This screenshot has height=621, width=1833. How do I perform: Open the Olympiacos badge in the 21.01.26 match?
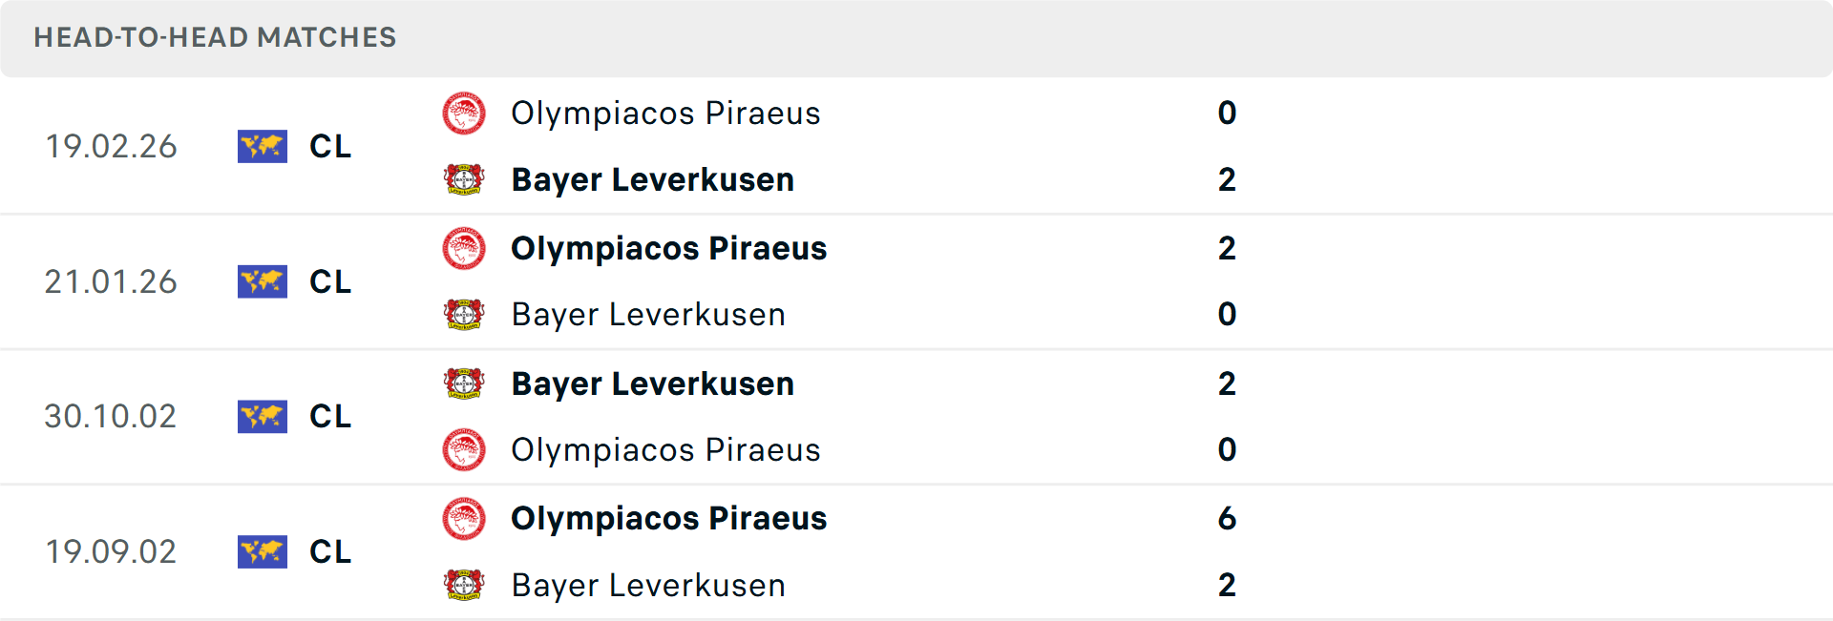[x=464, y=248]
